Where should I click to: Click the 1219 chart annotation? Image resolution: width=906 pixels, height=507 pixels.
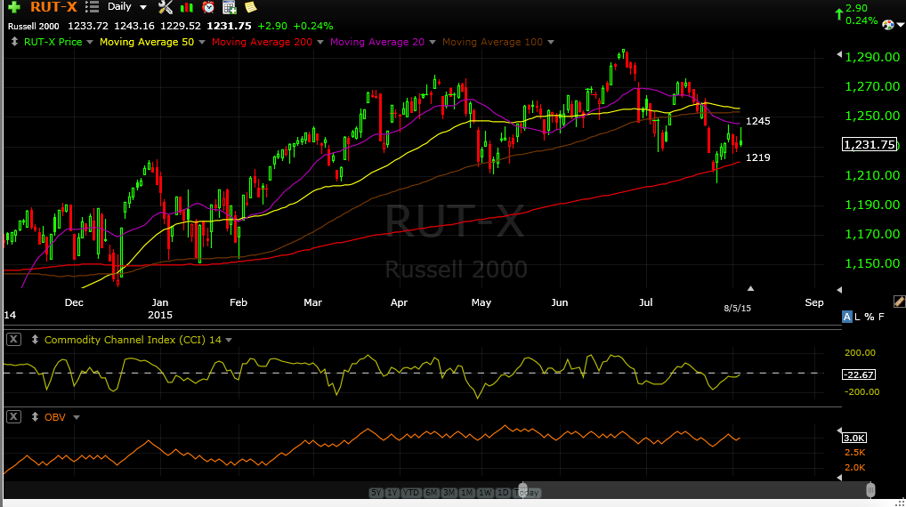[x=758, y=157]
